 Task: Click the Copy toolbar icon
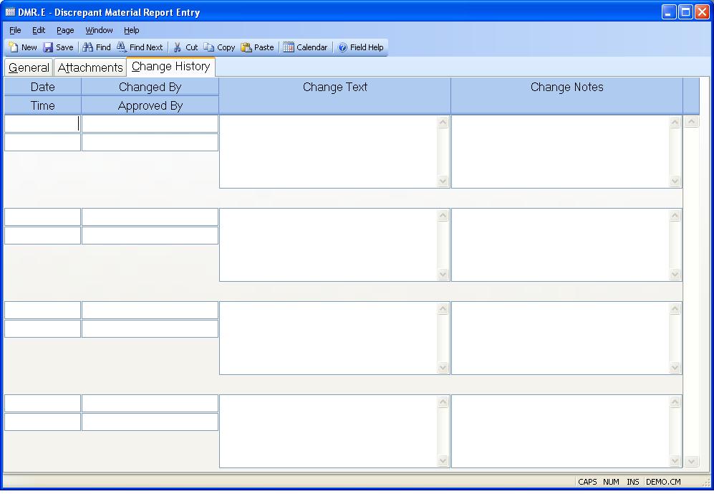(209, 47)
